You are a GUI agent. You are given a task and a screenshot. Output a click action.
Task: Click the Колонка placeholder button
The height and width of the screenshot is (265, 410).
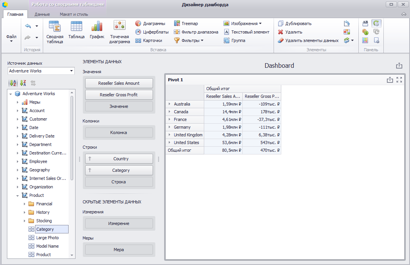pyautogui.click(x=119, y=132)
